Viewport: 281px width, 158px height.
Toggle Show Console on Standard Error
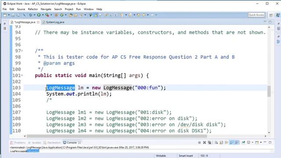point(237,143)
